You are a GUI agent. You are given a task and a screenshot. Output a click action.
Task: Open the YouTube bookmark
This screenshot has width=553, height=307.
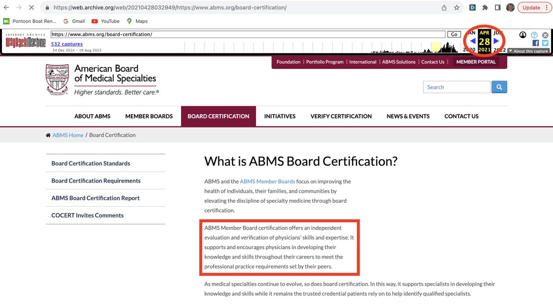tap(106, 21)
